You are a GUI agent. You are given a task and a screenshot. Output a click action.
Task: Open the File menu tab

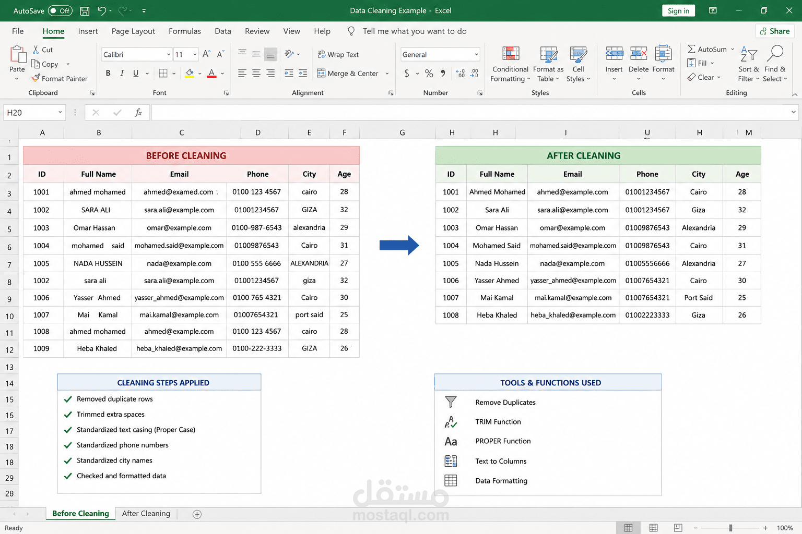pos(18,31)
